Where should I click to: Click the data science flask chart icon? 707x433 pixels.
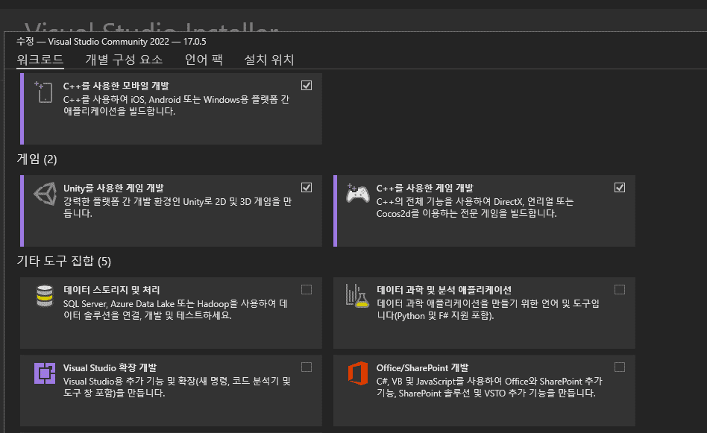tap(357, 296)
